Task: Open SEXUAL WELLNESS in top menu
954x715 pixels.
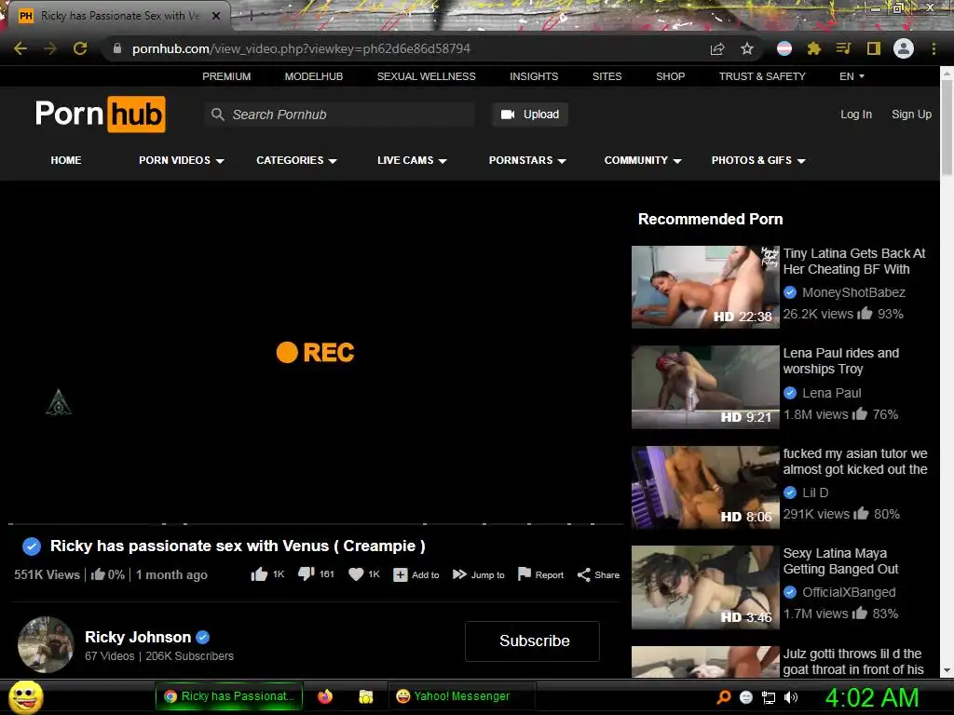Action: pos(427,76)
